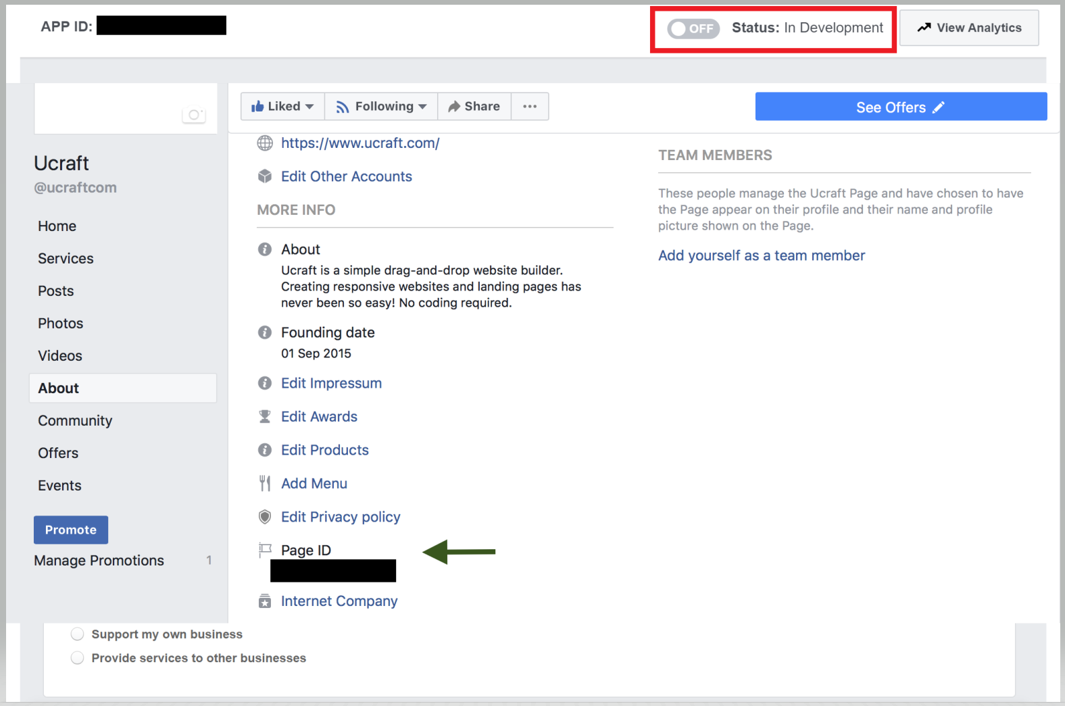Click the Ucraft page name
Viewport: 1065px width, 706px height.
tap(61, 163)
